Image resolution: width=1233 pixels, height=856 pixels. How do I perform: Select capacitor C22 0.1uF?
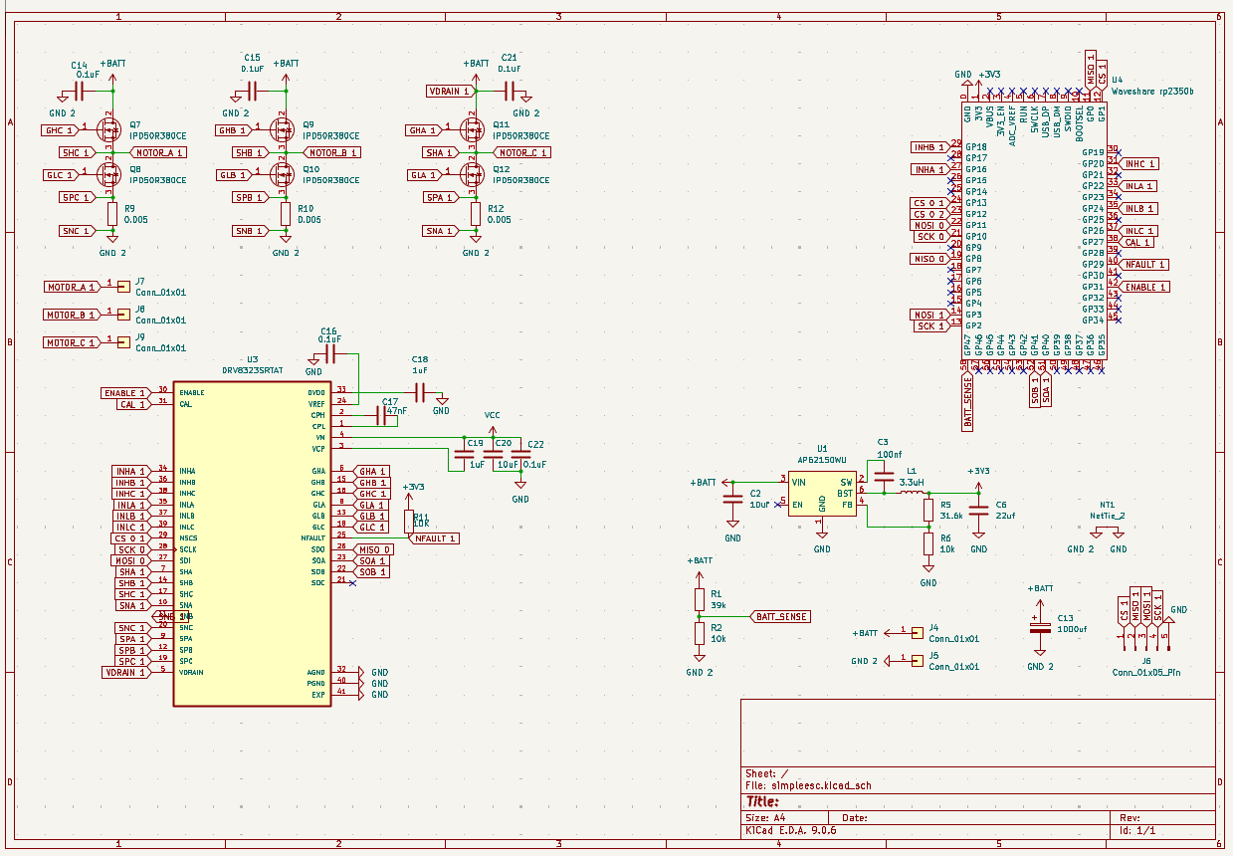tap(520, 455)
